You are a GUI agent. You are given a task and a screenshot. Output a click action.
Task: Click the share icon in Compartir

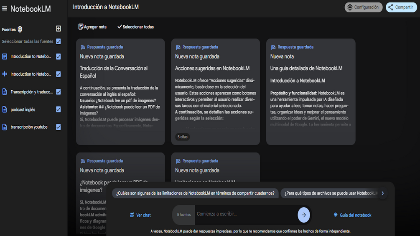click(391, 7)
